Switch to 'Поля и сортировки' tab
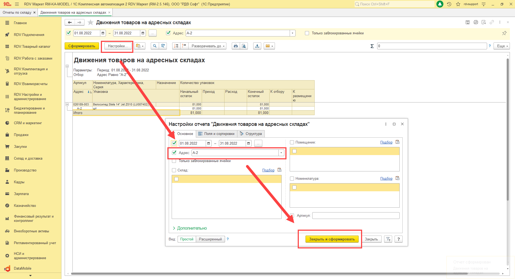The height and width of the screenshot is (279, 515). click(x=216, y=134)
